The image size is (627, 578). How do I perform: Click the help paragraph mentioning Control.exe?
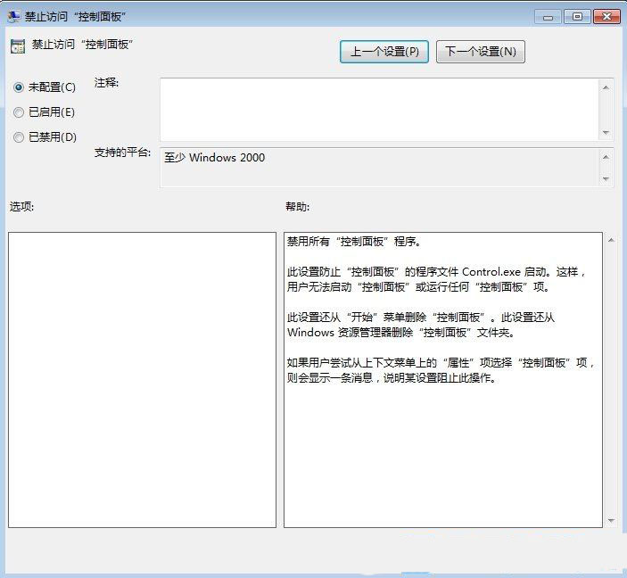[436, 279]
